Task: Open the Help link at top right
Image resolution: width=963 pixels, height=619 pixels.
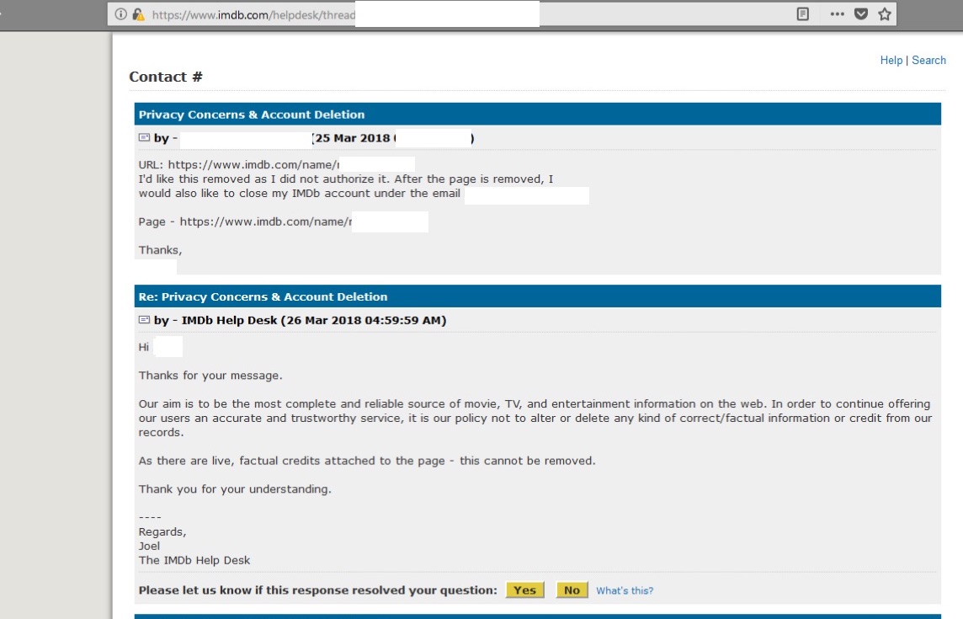Action: click(891, 61)
